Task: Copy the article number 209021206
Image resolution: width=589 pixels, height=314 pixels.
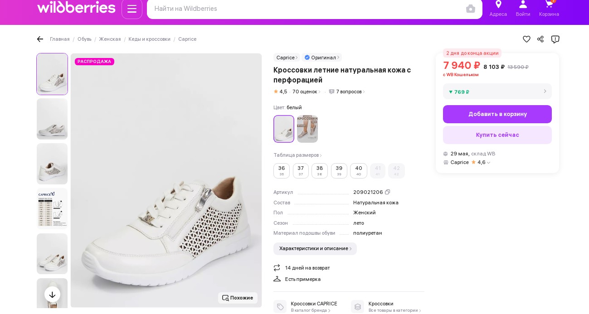Action: [388, 192]
